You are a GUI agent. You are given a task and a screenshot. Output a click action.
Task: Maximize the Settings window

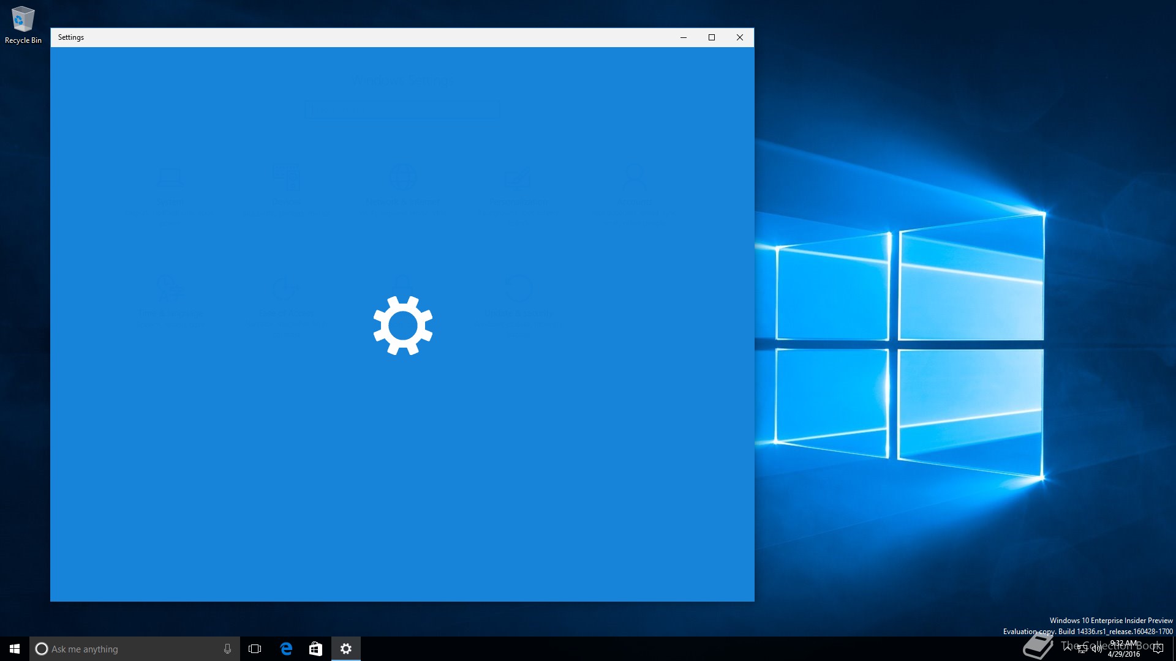click(x=712, y=37)
